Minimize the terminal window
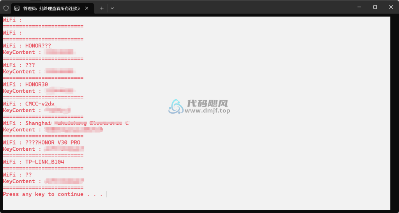Screen dimensions: 399x213 [359, 7]
